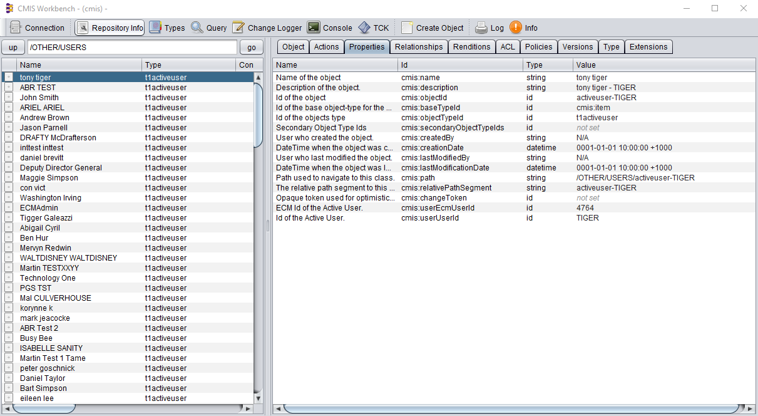Click the go button to load the path
This screenshot has height=416, width=758.
pyautogui.click(x=252, y=47)
